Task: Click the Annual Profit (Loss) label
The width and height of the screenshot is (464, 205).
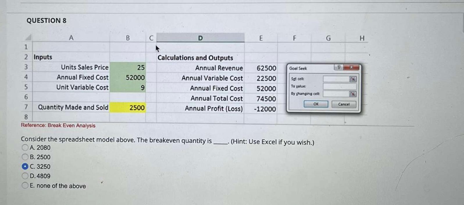Action: tap(214, 109)
